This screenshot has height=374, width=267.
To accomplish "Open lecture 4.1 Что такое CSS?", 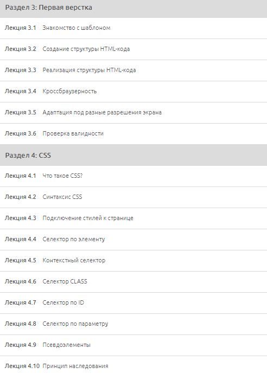I will click(x=133, y=176).
